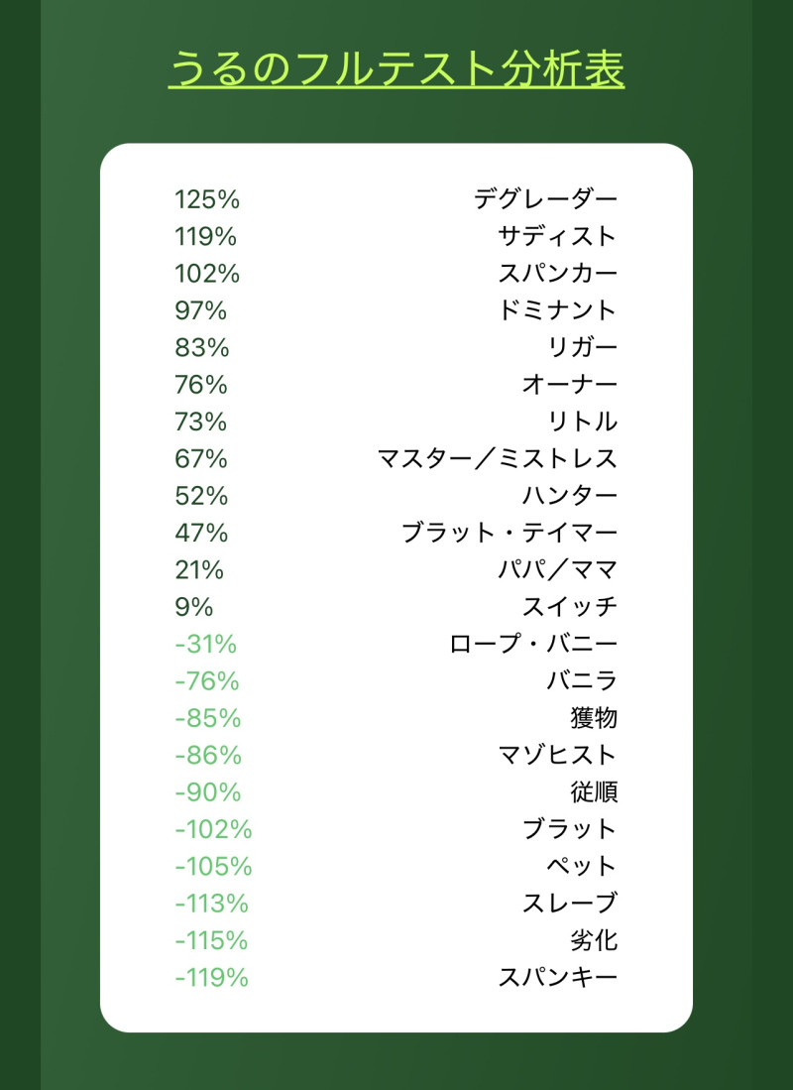Tap the ハンター result label
This screenshot has width=793, height=1090.
coord(570,495)
